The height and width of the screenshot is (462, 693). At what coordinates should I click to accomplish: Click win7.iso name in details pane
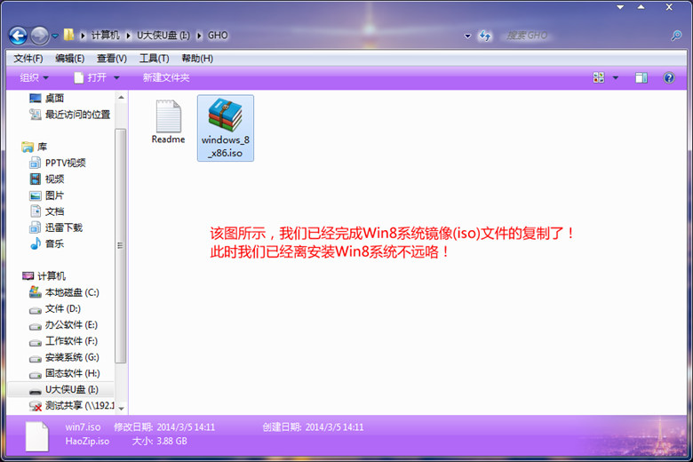coord(83,427)
